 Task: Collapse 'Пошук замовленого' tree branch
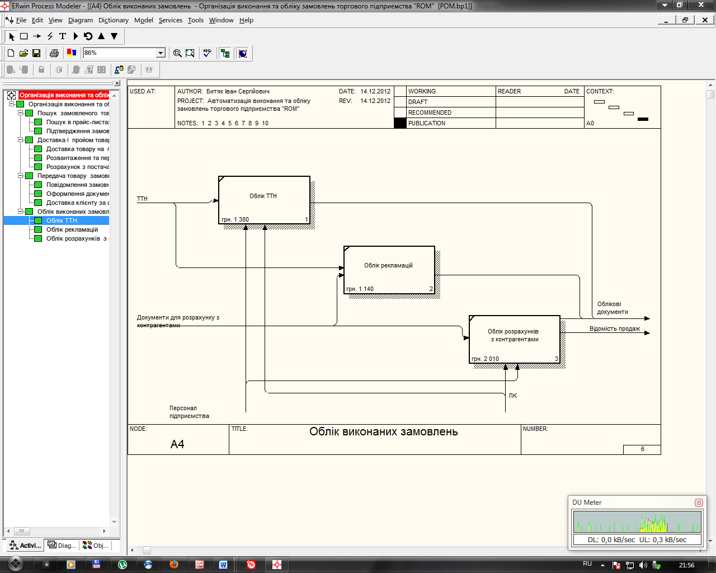coord(20,113)
